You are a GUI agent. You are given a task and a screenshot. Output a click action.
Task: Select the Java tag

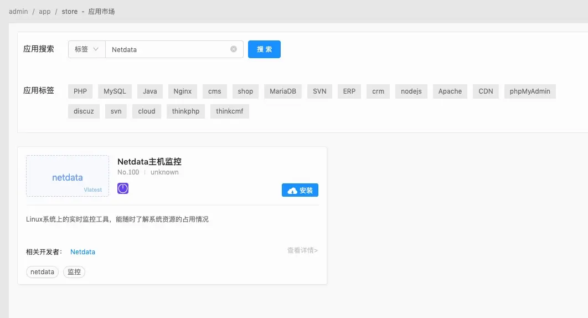pos(150,91)
